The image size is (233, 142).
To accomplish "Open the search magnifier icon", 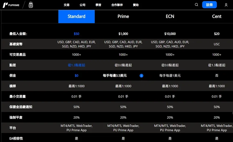I will click(x=196, y=5).
